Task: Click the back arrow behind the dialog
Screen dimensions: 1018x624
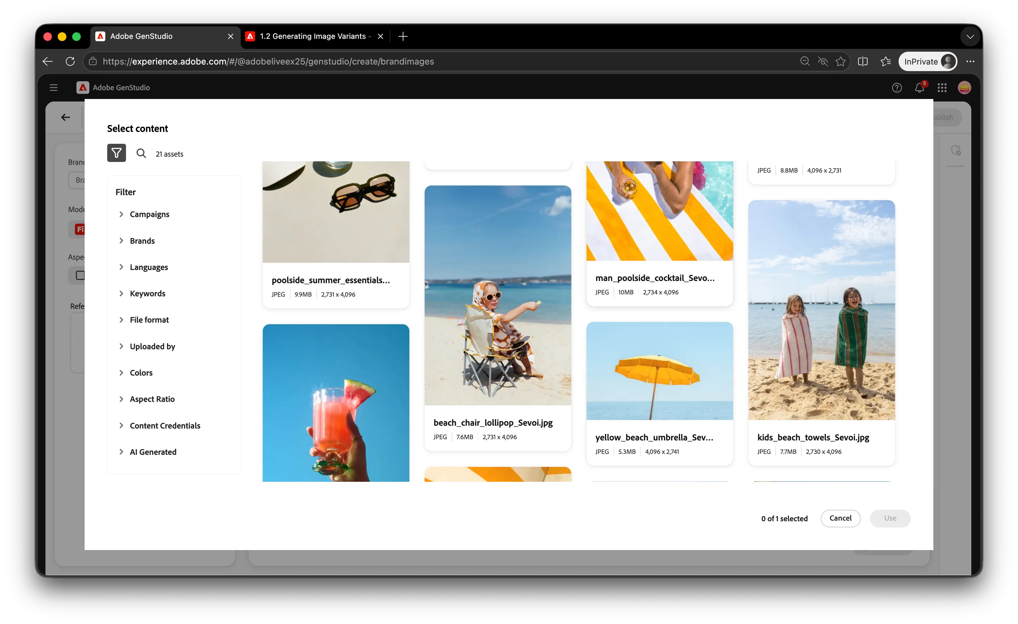Action: tap(66, 117)
